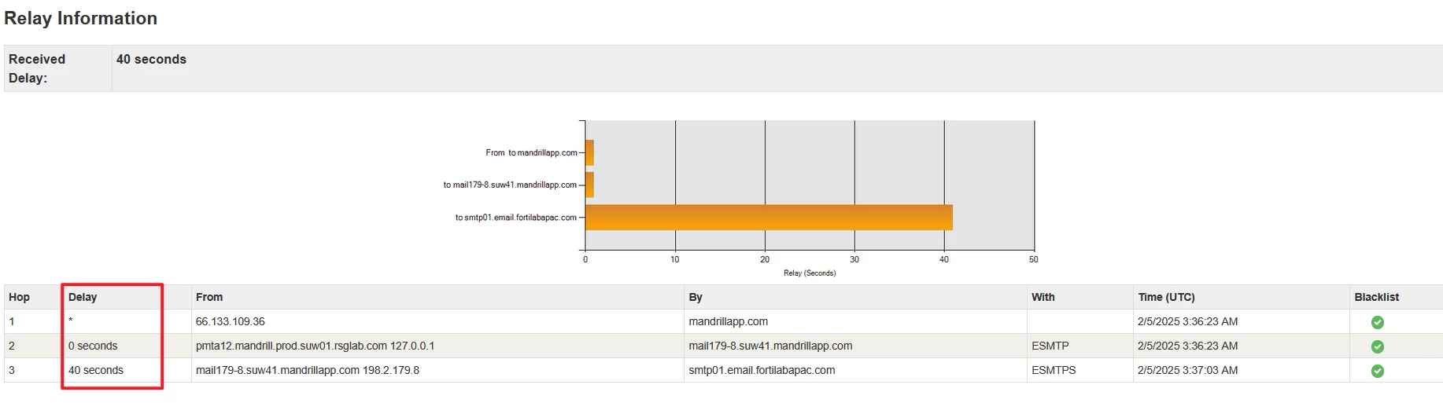Image resolution: width=1443 pixels, height=403 pixels.
Task: Click smtp01.email.fortilabapac.com in By column
Action: (x=762, y=370)
